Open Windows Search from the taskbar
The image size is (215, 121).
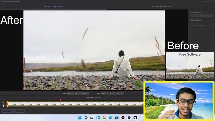86,118
